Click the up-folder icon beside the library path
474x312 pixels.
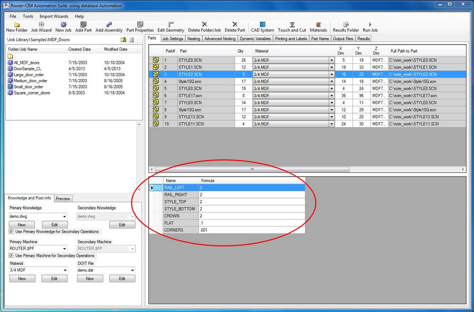[x=123, y=40]
